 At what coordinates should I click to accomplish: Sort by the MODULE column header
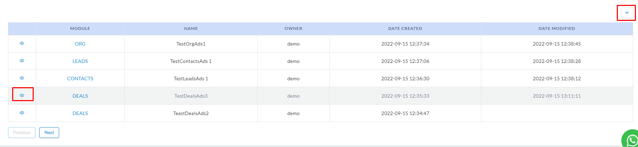click(x=80, y=28)
